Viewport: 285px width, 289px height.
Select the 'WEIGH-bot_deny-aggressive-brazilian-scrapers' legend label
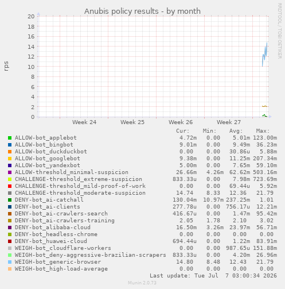(91, 255)
